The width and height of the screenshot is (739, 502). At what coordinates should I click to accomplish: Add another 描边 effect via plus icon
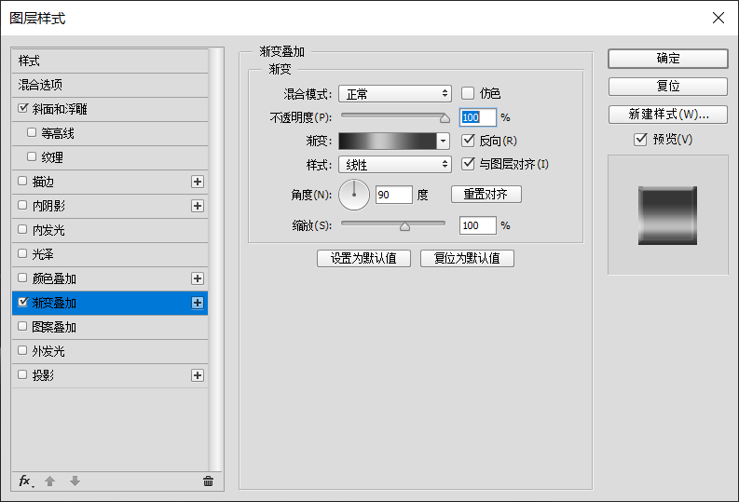(x=198, y=182)
